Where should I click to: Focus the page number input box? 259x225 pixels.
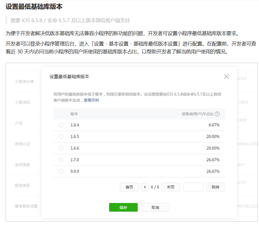click(x=193, y=187)
